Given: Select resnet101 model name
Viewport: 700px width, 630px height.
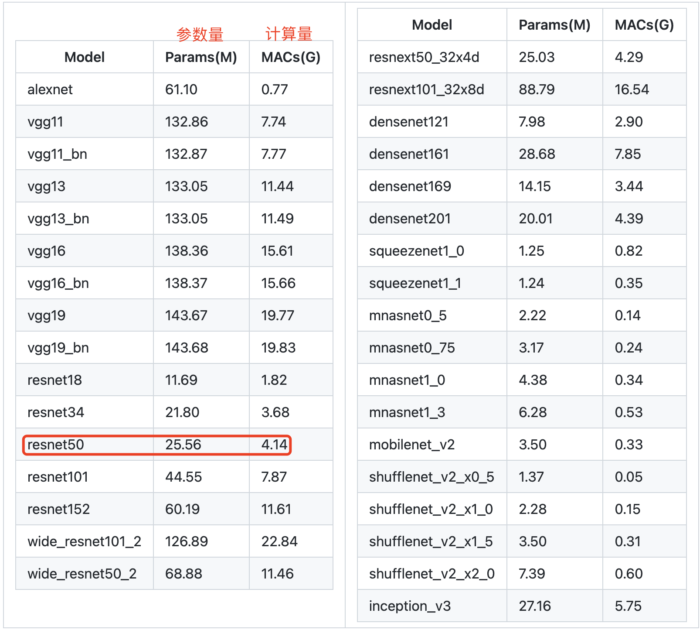Looking at the screenshot, I should [x=58, y=477].
